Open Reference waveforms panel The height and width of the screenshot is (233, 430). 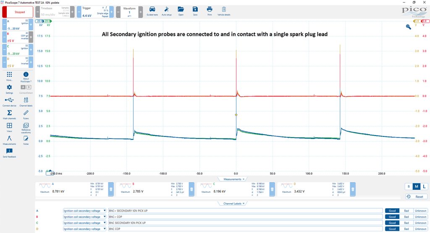26,126
